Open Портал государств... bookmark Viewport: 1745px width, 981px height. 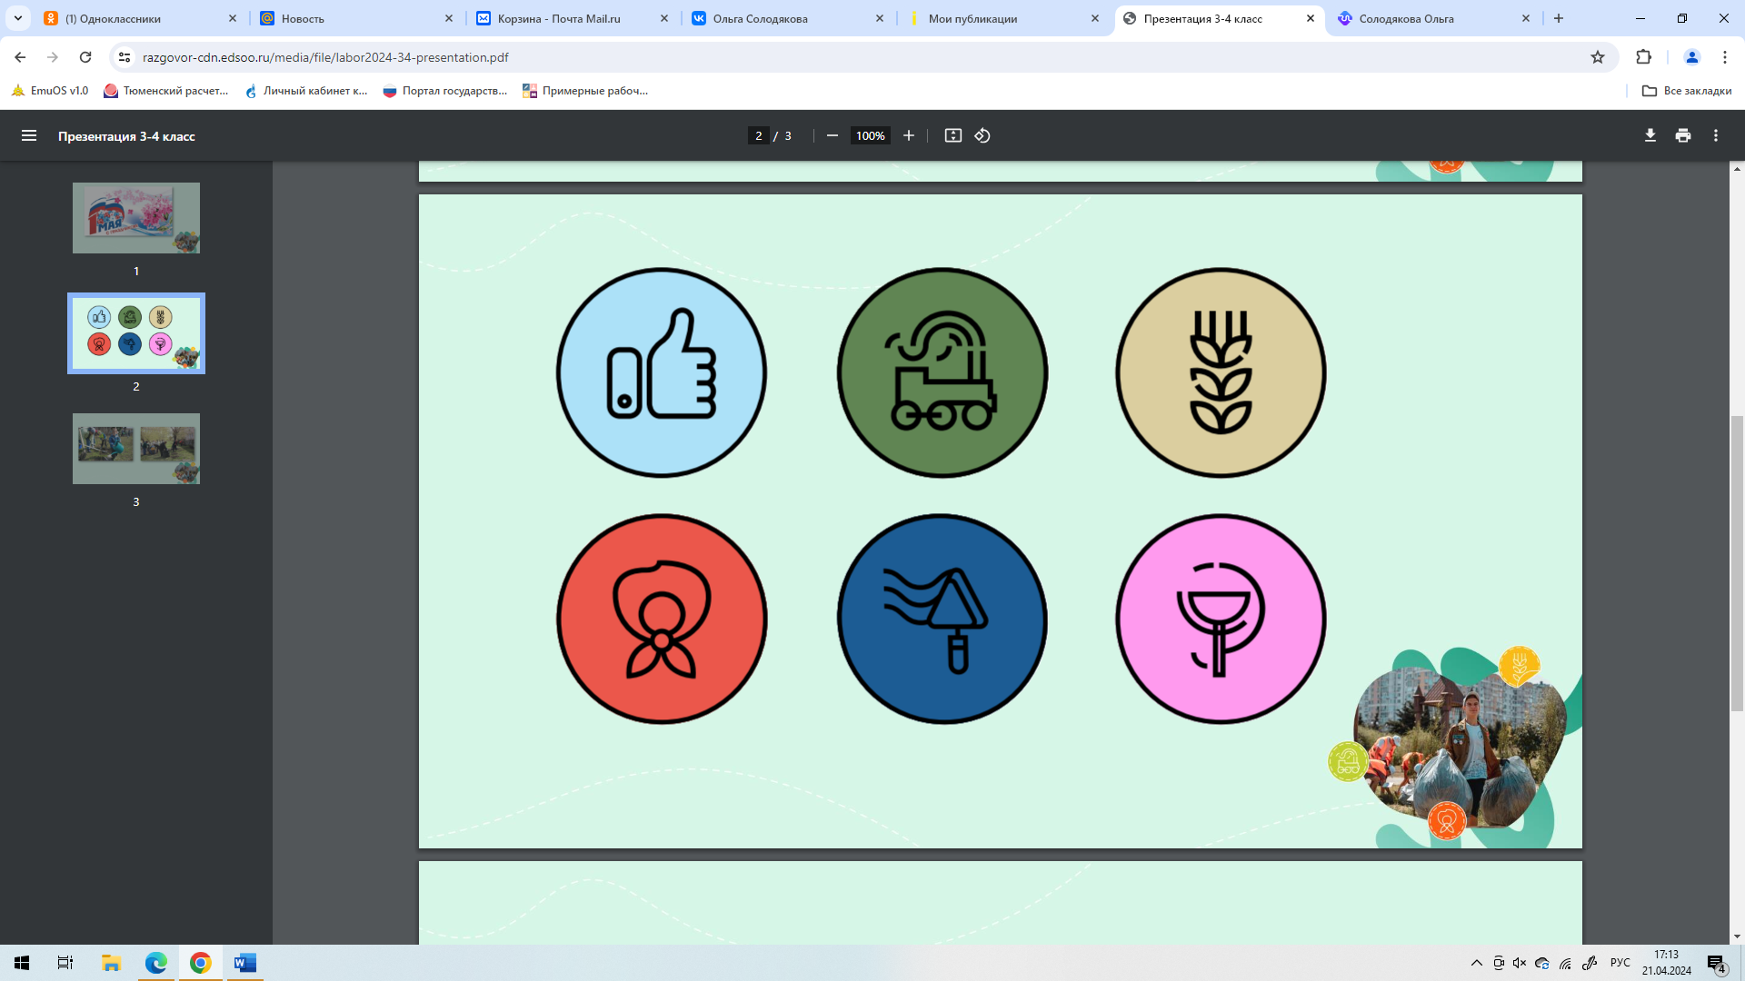coord(445,91)
